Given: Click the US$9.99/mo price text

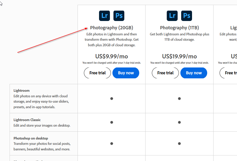Looking at the screenshot, I should [x=111, y=56].
